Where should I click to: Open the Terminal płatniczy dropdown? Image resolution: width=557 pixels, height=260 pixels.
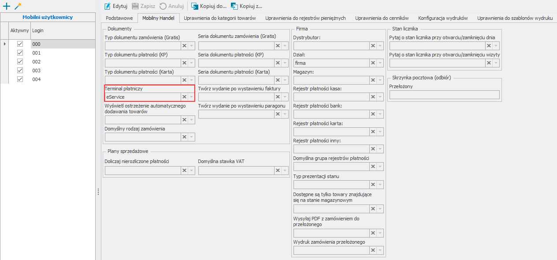191,97
